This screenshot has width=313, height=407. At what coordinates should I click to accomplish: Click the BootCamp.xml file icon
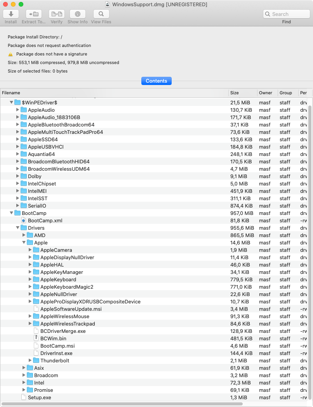(x=24, y=221)
